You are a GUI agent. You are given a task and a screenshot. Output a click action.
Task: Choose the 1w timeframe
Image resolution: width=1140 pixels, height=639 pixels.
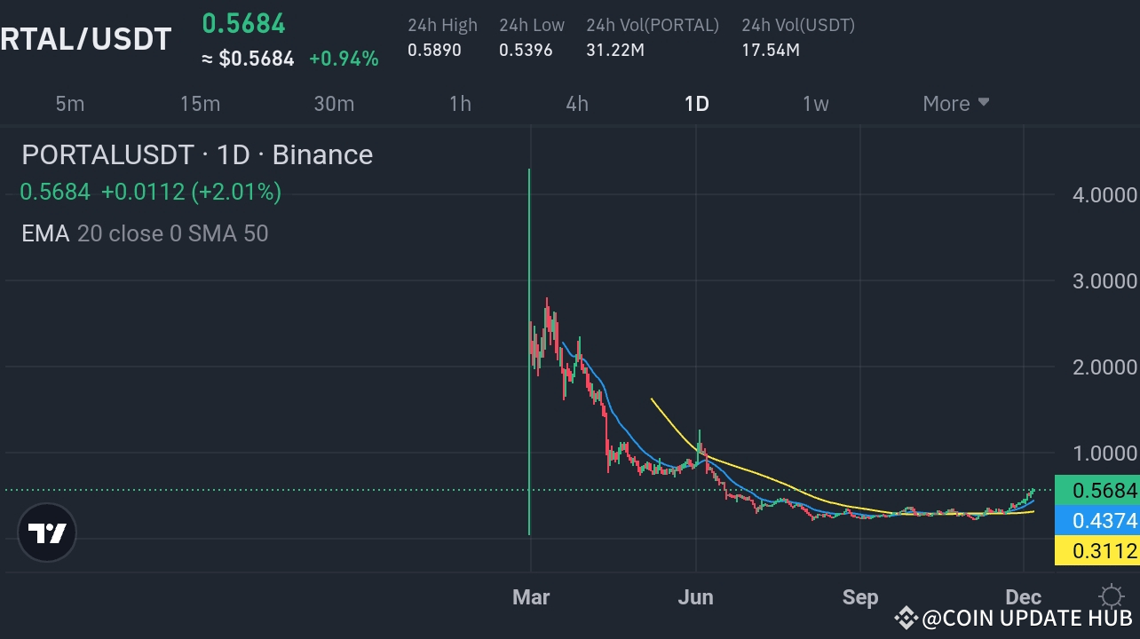click(816, 104)
